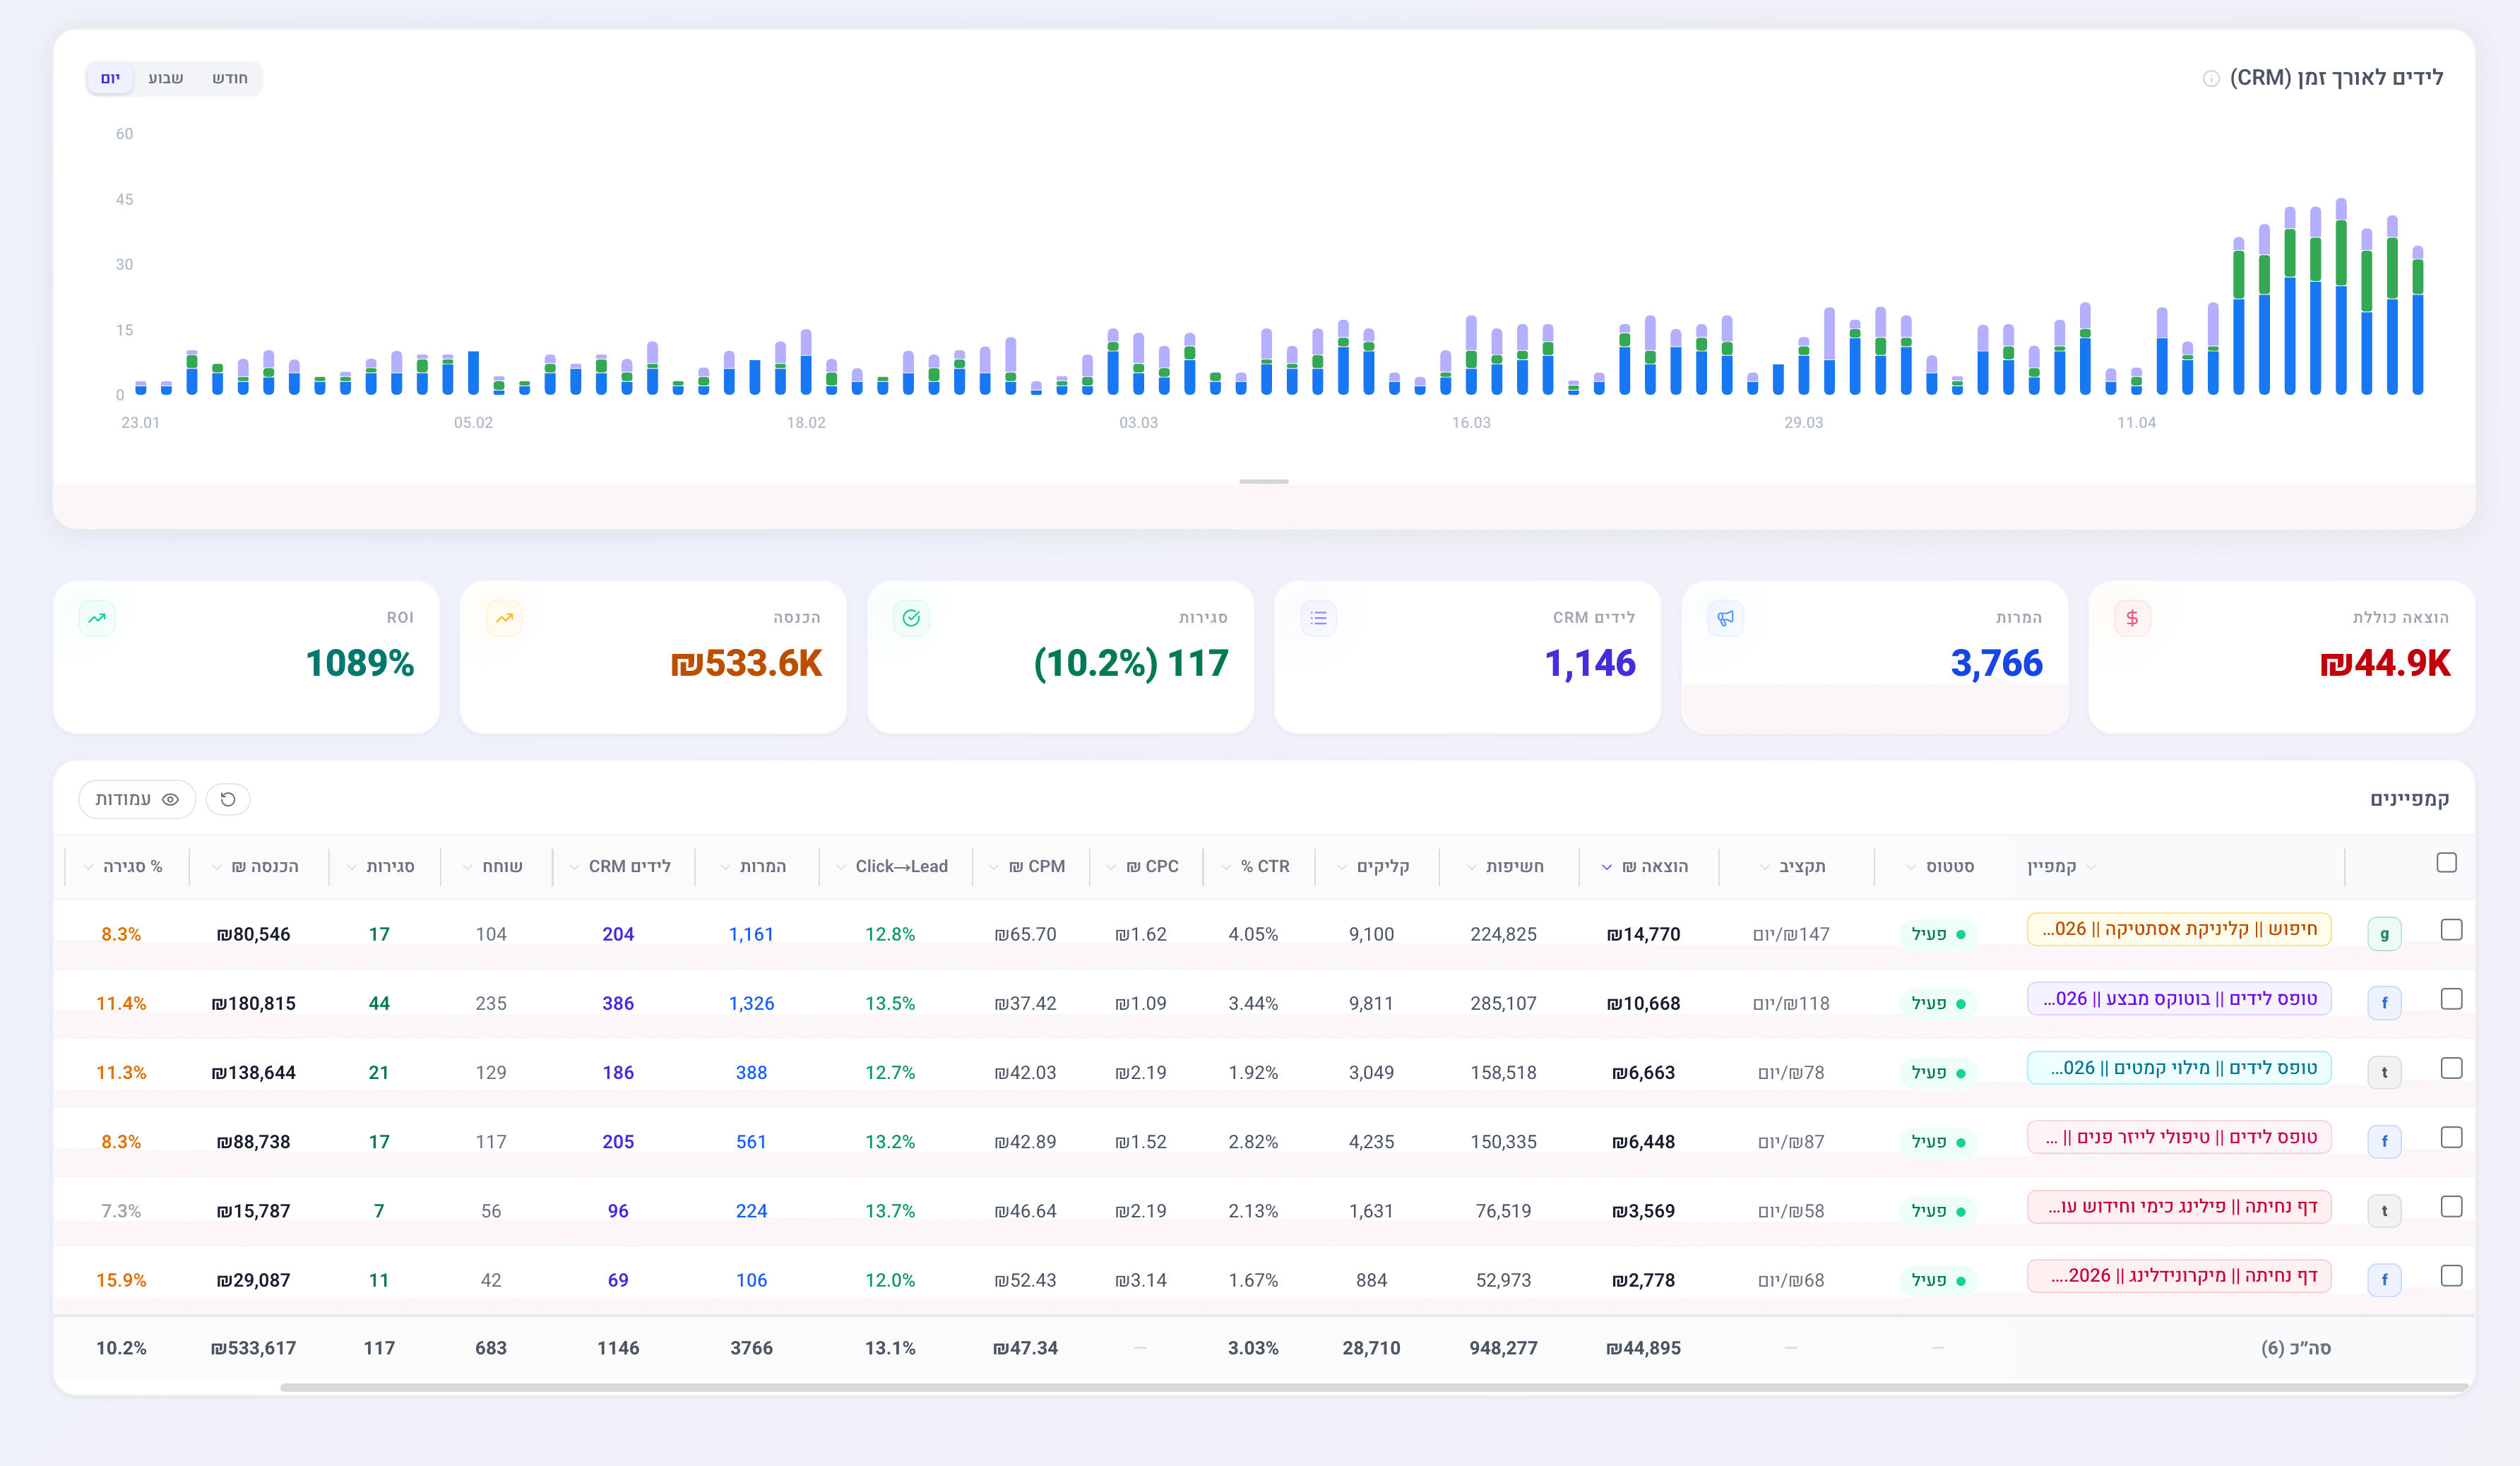
Task: Click the trend arrow icon on the ROI card
Action: [97, 618]
